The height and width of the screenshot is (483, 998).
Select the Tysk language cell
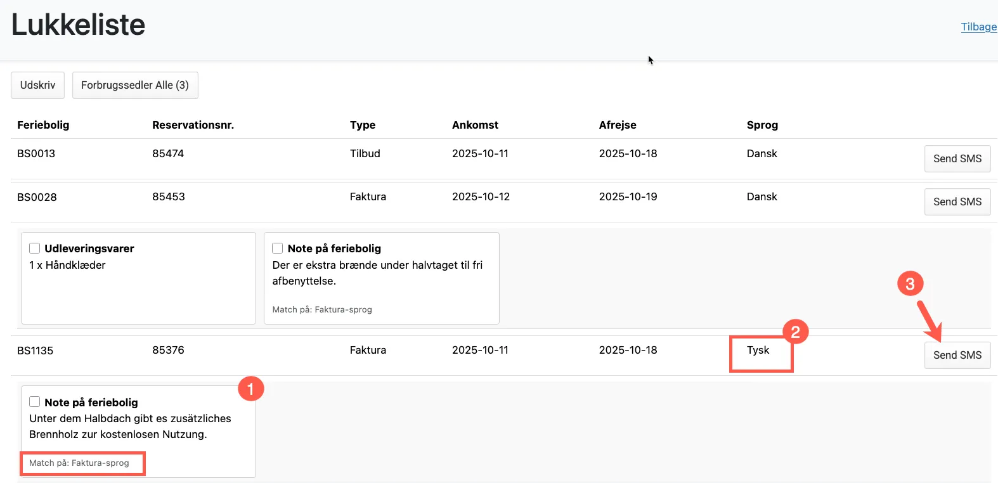[x=758, y=350]
